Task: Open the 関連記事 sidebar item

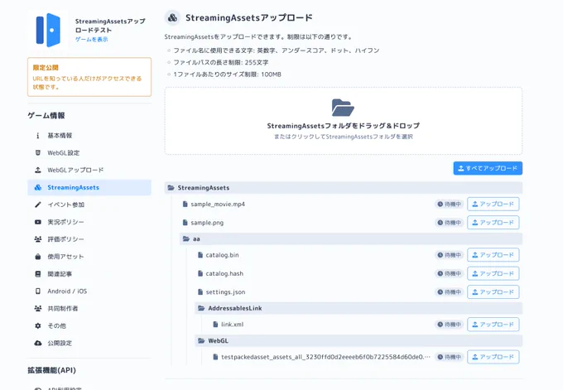Action: point(89,273)
